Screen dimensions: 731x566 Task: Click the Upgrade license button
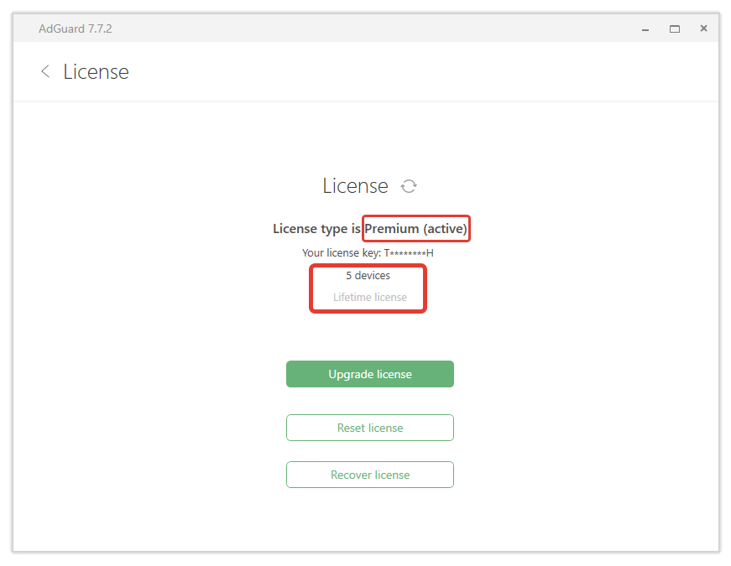369,374
